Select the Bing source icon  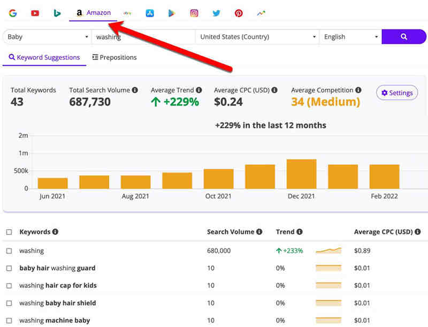57,13
